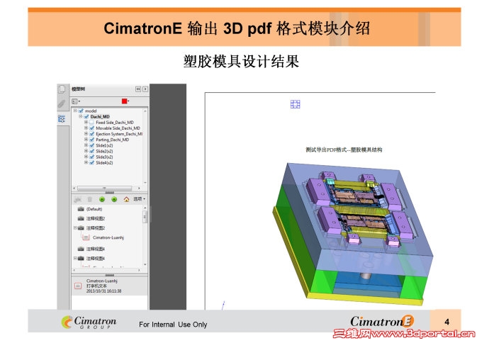Click the CimatronE logo in footer

382,321
